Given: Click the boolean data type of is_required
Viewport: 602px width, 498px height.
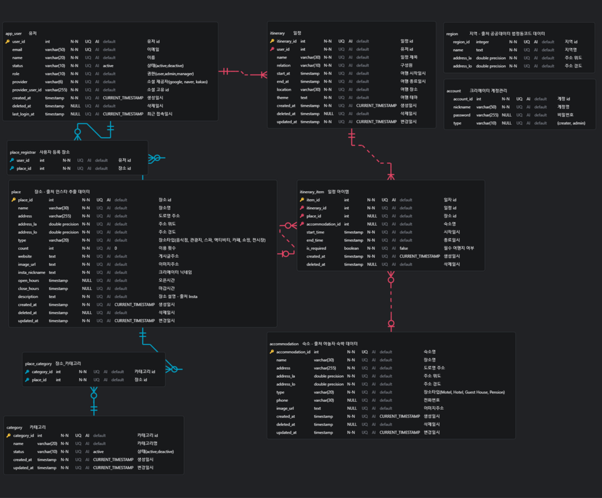Looking at the screenshot, I should 351,248.
